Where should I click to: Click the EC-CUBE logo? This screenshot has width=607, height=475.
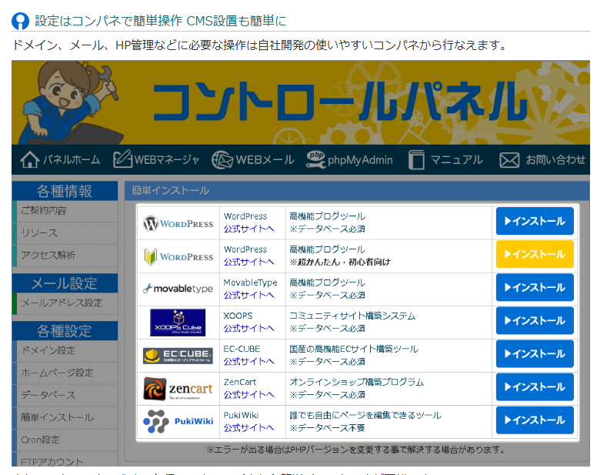178,356
